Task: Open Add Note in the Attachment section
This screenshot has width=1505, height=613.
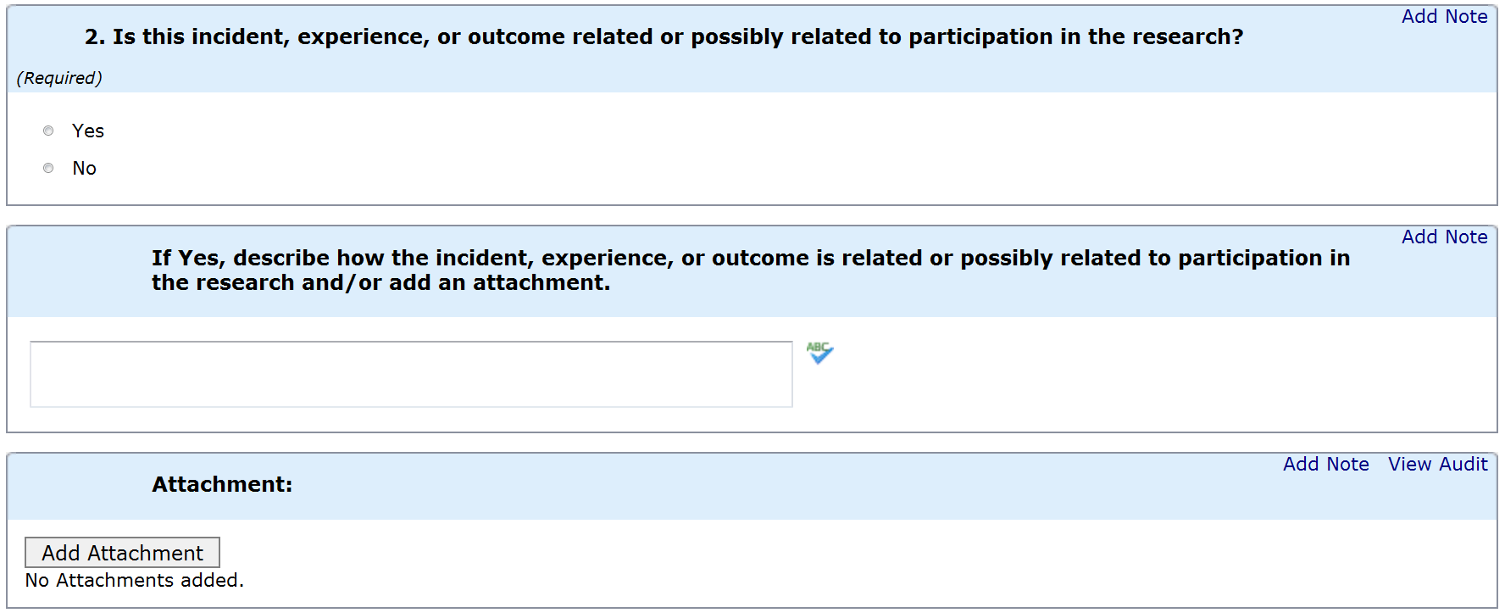Action: click(1325, 465)
